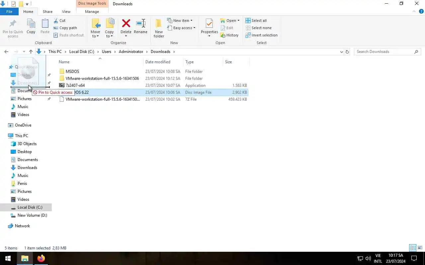The image size is (425, 265).
Task: Open the Move to dropdown
Action: point(95,28)
